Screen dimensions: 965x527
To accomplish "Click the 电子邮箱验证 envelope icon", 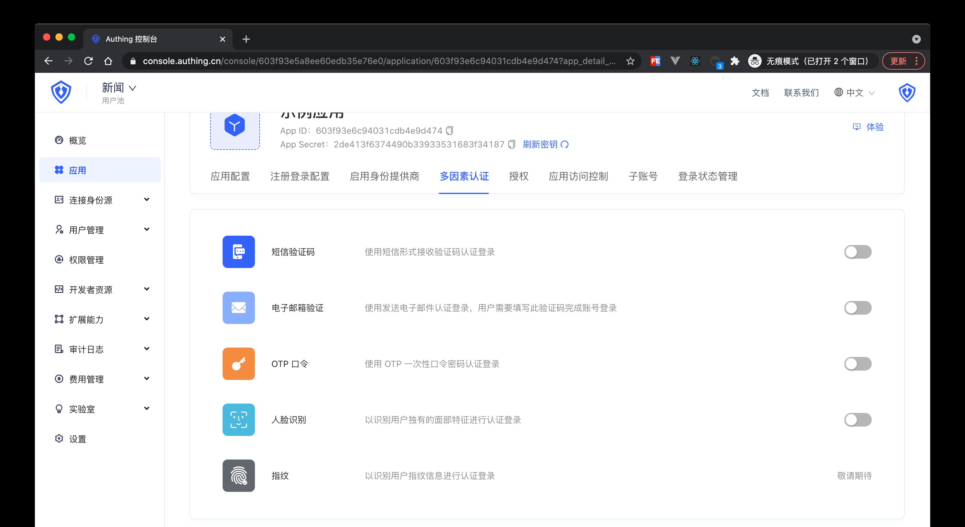I will pyautogui.click(x=239, y=307).
